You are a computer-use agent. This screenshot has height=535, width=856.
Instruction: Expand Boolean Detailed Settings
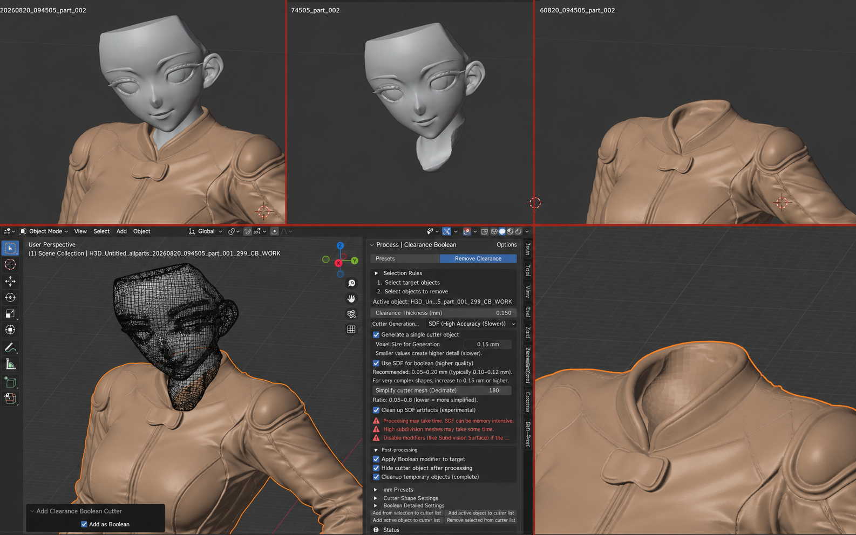[376, 506]
